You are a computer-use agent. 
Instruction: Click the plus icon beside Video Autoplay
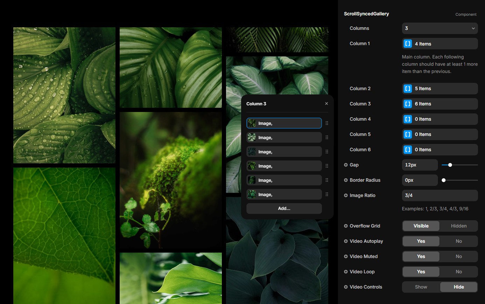coord(346,241)
